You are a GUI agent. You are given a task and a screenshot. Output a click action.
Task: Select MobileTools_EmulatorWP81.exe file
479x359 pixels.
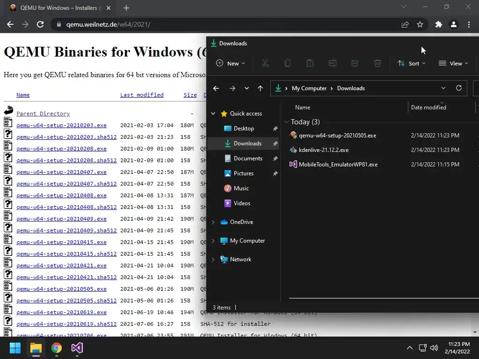[x=338, y=164]
